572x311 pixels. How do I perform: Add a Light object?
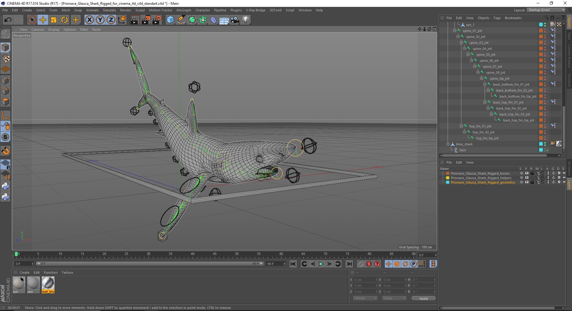[x=246, y=20]
